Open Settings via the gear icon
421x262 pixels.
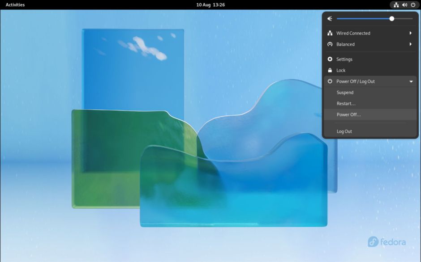click(330, 59)
